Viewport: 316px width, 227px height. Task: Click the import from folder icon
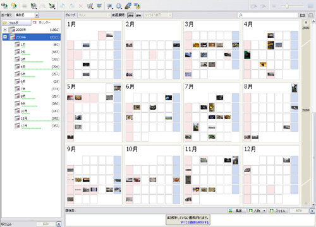click(x=14, y=6)
